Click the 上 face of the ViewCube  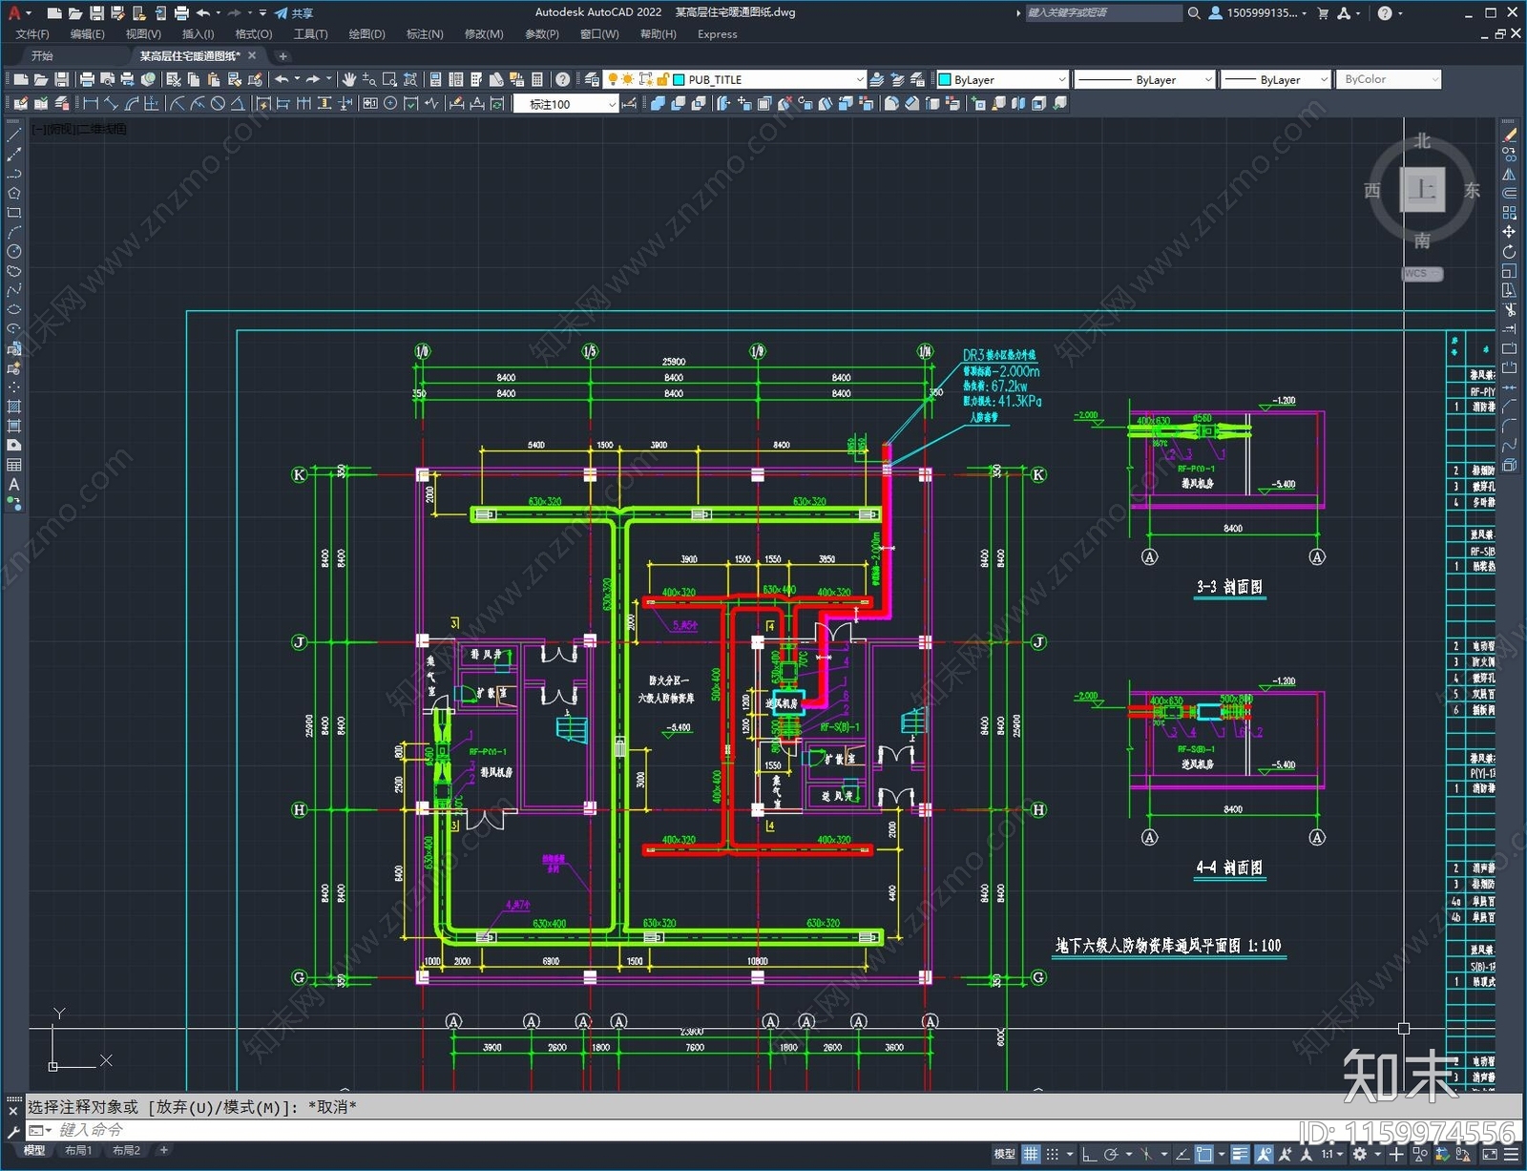1422,189
